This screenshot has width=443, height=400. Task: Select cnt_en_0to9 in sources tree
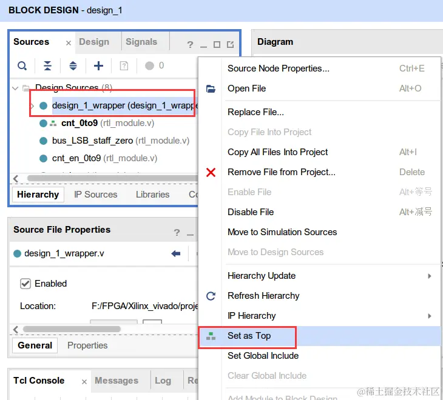click(x=104, y=158)
